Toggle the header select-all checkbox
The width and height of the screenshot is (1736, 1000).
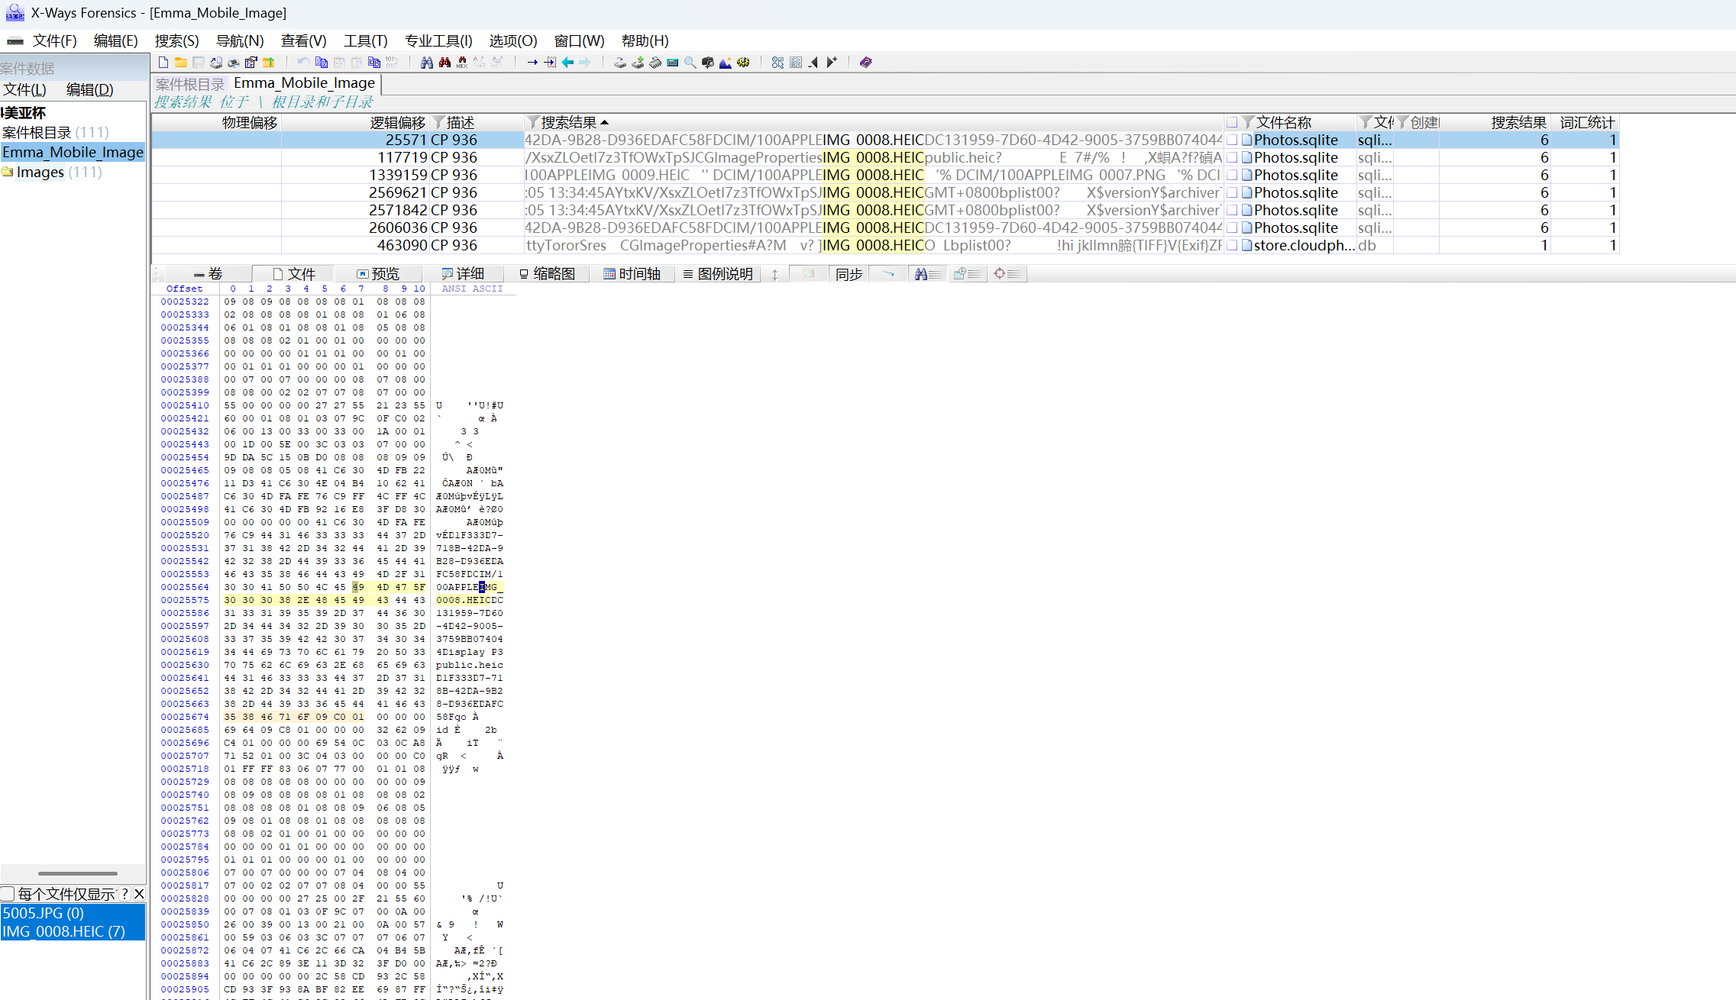pyautogui.click(x=1232, y=123)
